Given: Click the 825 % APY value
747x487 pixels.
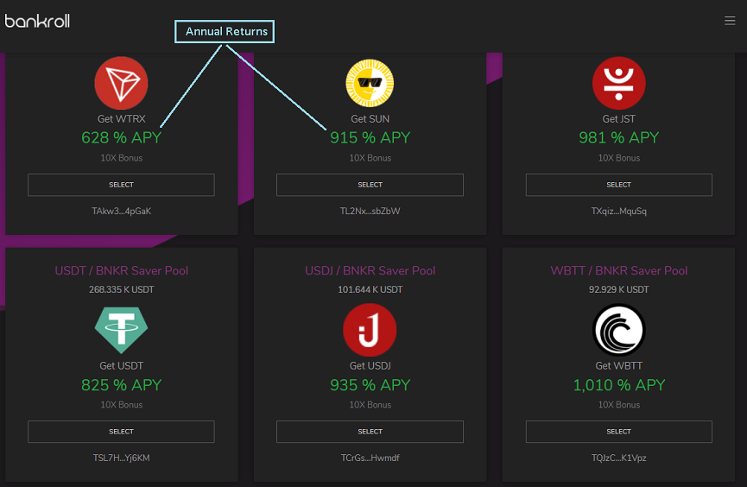Looking at the screenshot, I should click(121, 385).
